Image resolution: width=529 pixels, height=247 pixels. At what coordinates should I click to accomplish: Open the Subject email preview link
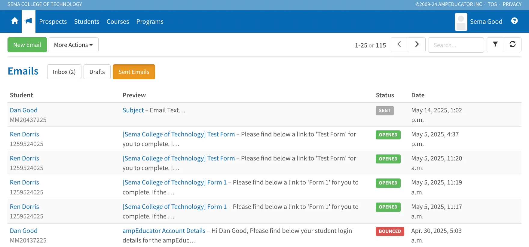[133, 110]
